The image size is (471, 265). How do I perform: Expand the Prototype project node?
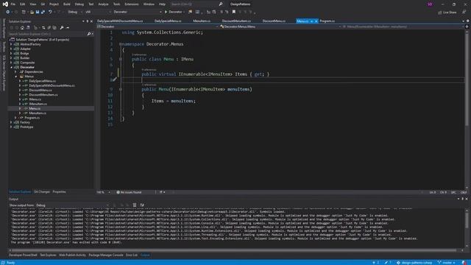[x=11, y=127]
